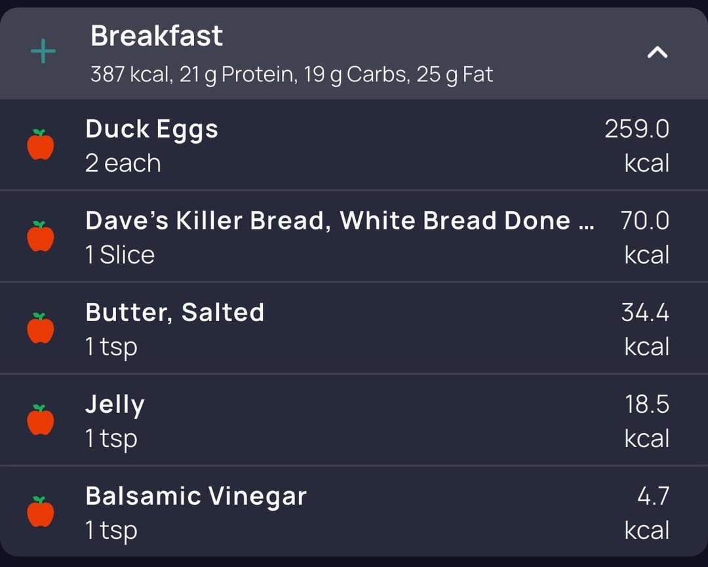This screenshot has height=567, width=708.
Task: Click the apple icon beside Dave's Killer Bread
Action: (x=41, y=237)
